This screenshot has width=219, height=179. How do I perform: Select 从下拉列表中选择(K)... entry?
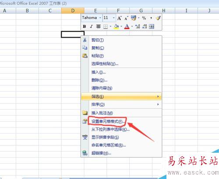[121, 129]
